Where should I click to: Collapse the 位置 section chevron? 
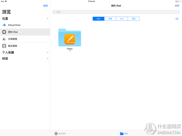[x=48, y=19]
